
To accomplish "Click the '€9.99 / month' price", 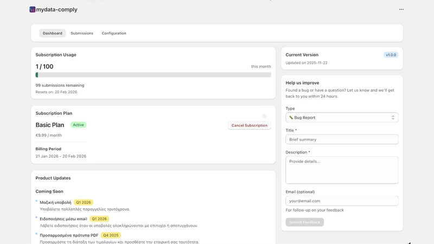I will 49,135.
